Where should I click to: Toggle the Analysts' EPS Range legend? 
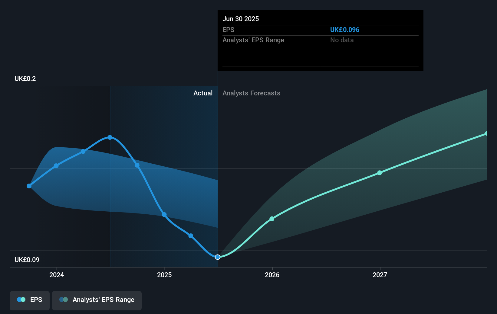(97, 300)
